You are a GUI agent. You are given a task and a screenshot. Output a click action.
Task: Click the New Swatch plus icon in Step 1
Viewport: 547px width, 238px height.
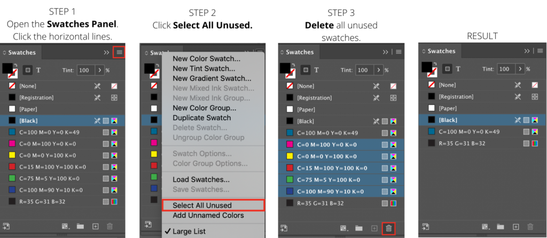[95, 226]
